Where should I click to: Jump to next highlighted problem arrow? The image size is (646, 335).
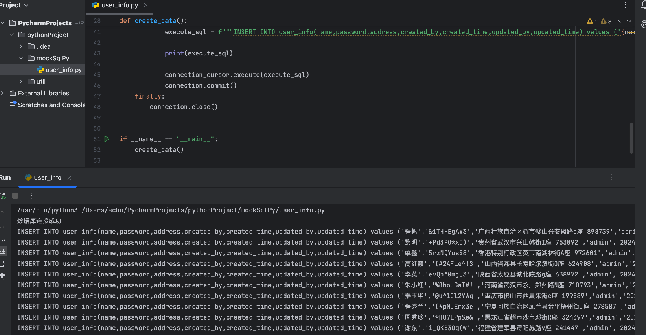coord(629,21)
